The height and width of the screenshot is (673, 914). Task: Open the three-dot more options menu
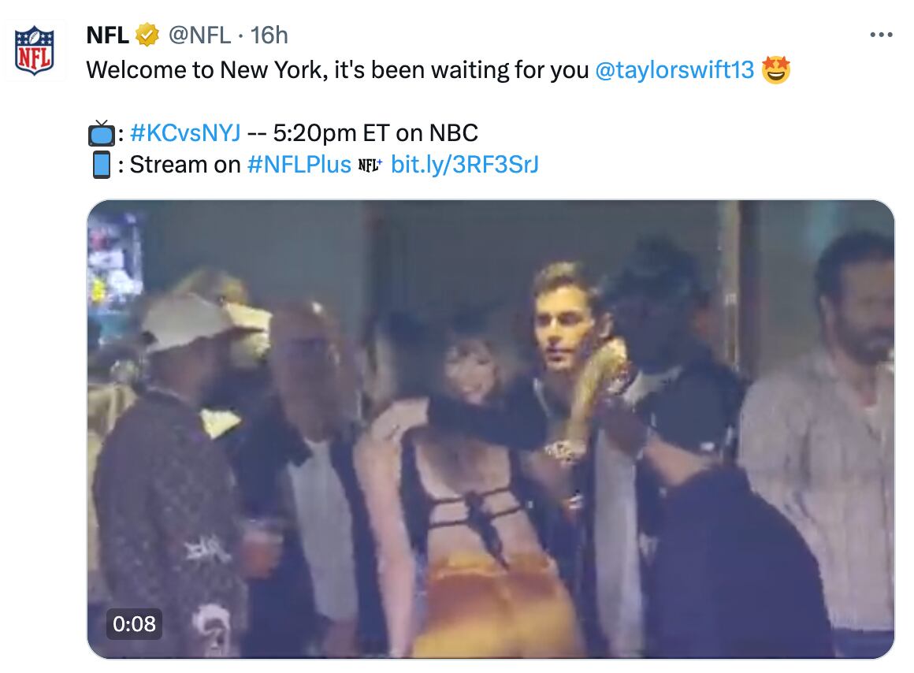click(881, 35)
